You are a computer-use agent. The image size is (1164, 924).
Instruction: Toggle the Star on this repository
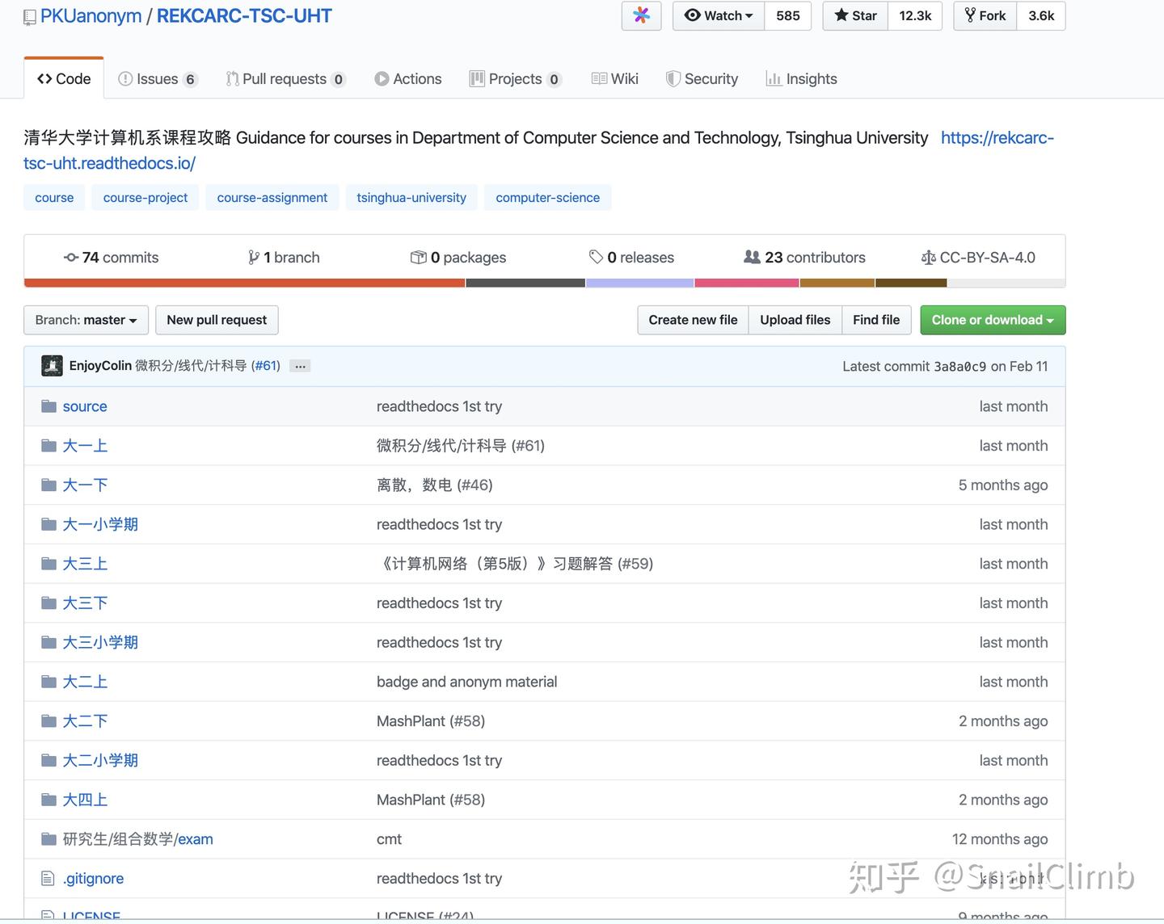854,15
